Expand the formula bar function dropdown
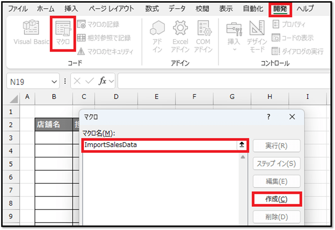The width and height of the screenshot is (335, 230). coord(111,82)
